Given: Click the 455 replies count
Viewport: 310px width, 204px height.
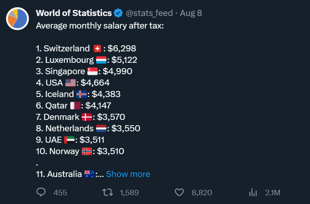Looking at the screenshot, I should point(60,193).
